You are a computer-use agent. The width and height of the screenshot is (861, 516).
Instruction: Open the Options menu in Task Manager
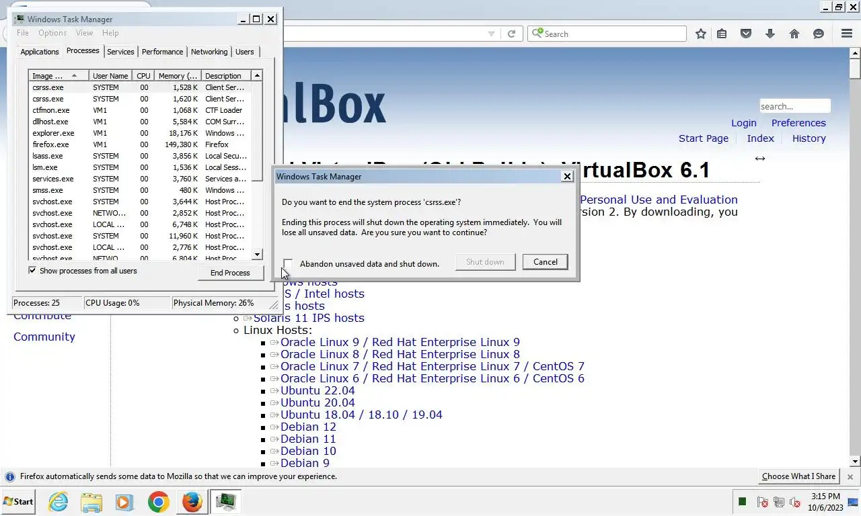(52, 33)
